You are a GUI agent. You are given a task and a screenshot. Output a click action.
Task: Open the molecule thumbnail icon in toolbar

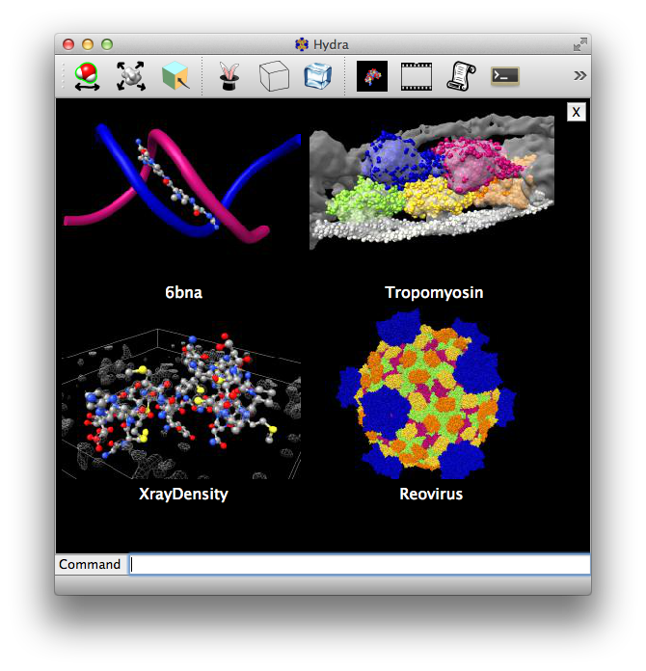pyautogui.click(x=372, y=76)
